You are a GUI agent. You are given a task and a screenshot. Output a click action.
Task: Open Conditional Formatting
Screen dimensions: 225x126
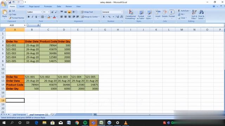pos(130,14)
